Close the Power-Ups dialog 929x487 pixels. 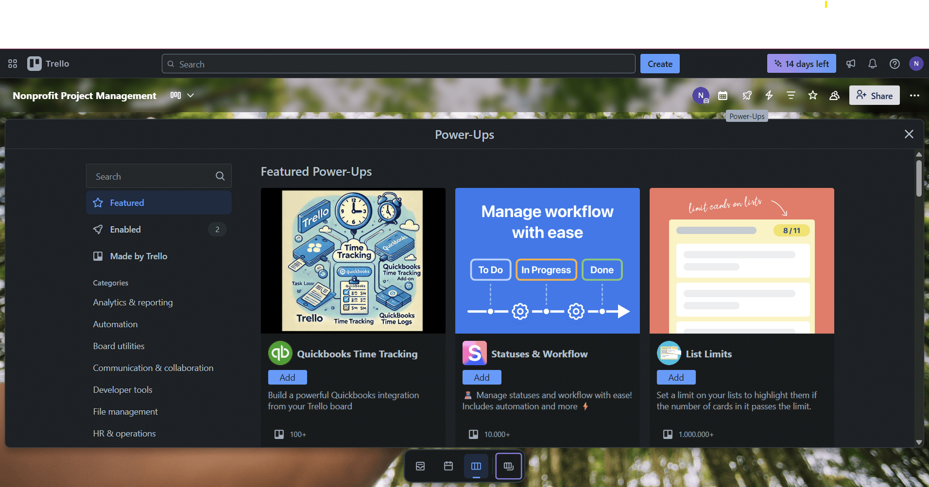[909, 134]
